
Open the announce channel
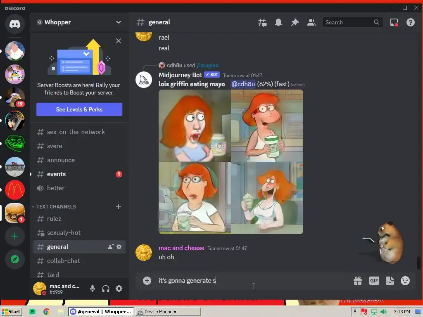[x=79, y=160]
